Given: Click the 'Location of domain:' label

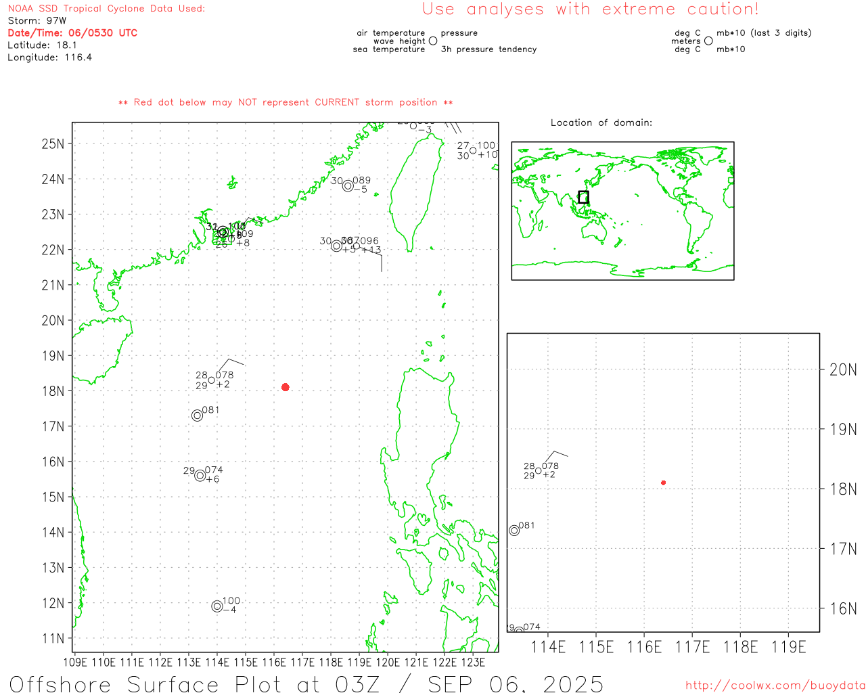Looking at the screenshot, I should coord(601,122).
